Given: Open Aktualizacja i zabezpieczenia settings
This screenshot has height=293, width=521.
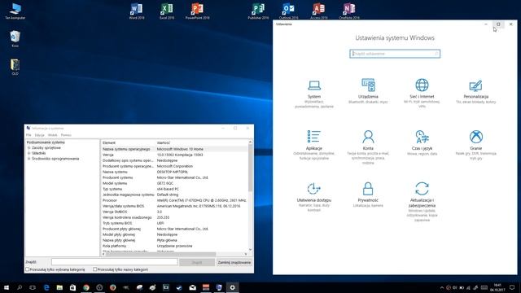Looking at the screenshot, I should pyautogui.click(x=422, y=201).
